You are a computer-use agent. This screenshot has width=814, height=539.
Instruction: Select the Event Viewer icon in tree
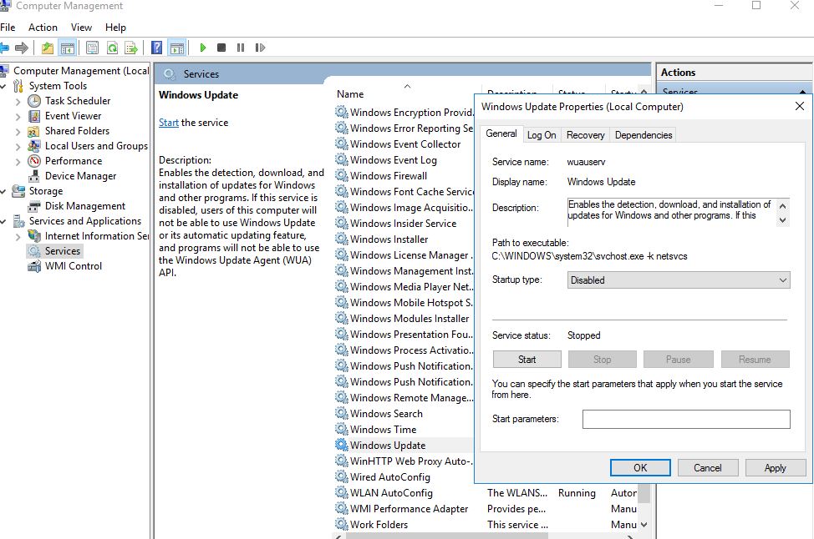click(x=34, y=116)
